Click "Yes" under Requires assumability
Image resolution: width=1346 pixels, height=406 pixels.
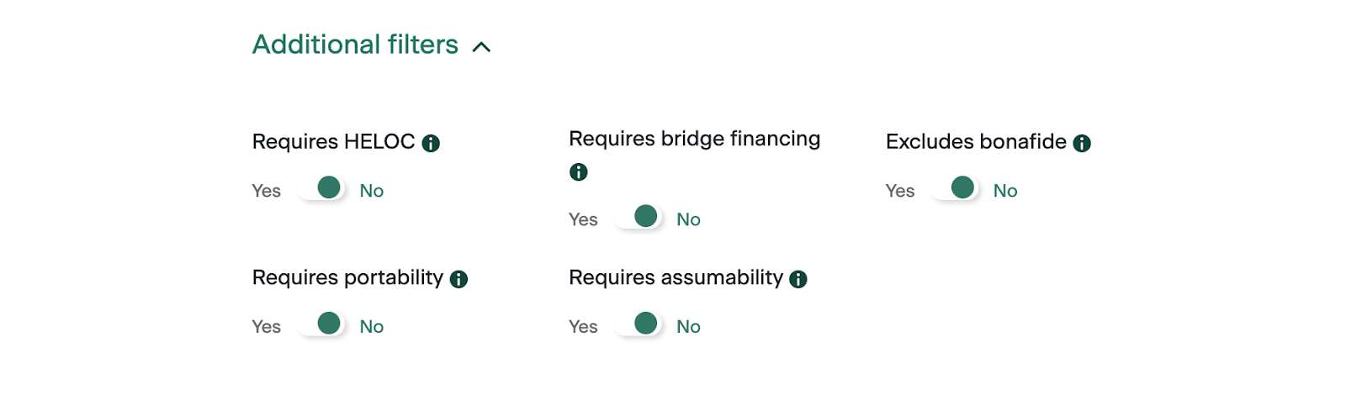coord(583,327)
